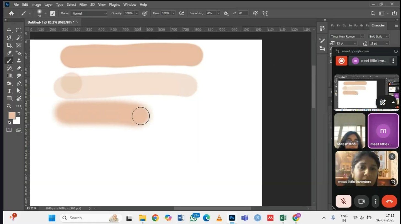The height and width of the screenshot is (224, 401).
Task: Select the Gradient tool
Action: point(9,76)
